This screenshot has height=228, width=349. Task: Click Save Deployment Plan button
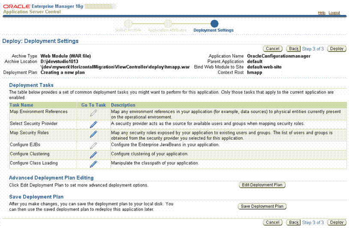[262, 206]
